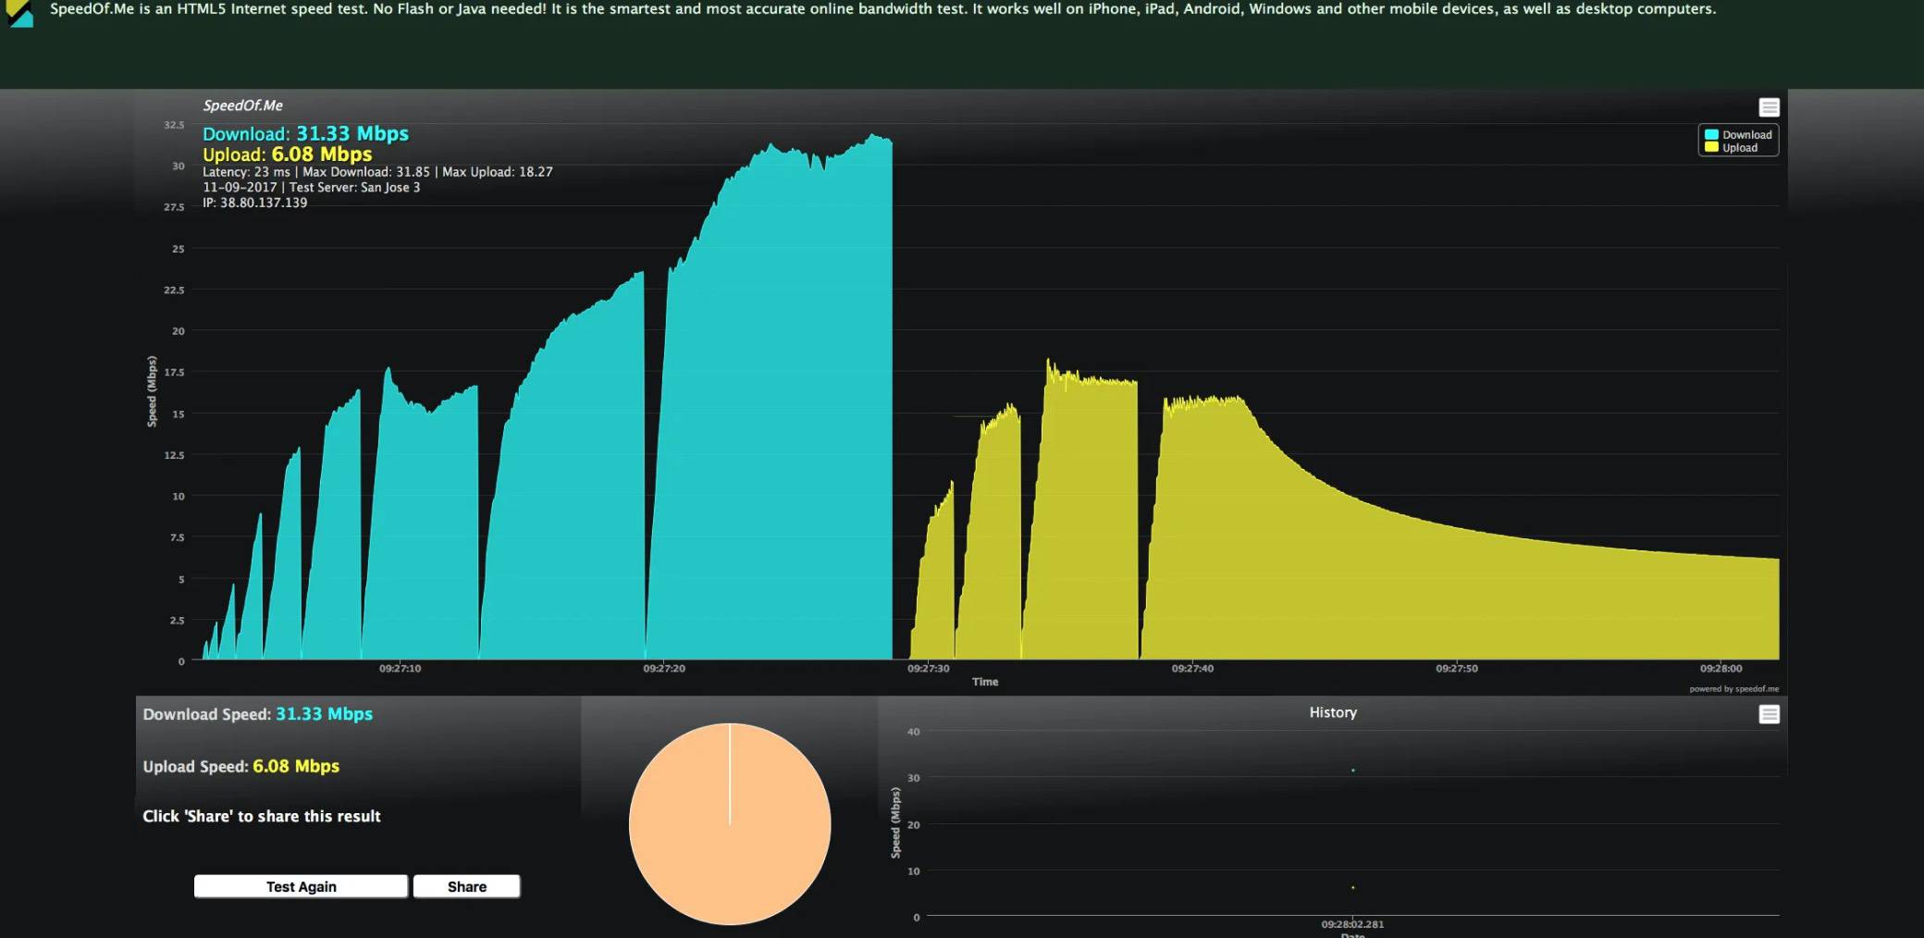Click the Download Speed: 31.33 Mbps result
The height and width of the screenshot is (938, 1924).
pos(257,714)
